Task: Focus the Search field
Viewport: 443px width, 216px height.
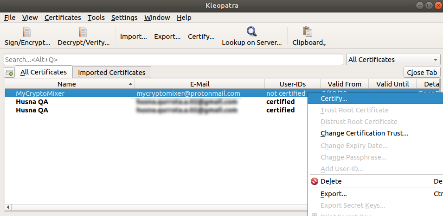Action: (173, 60)
